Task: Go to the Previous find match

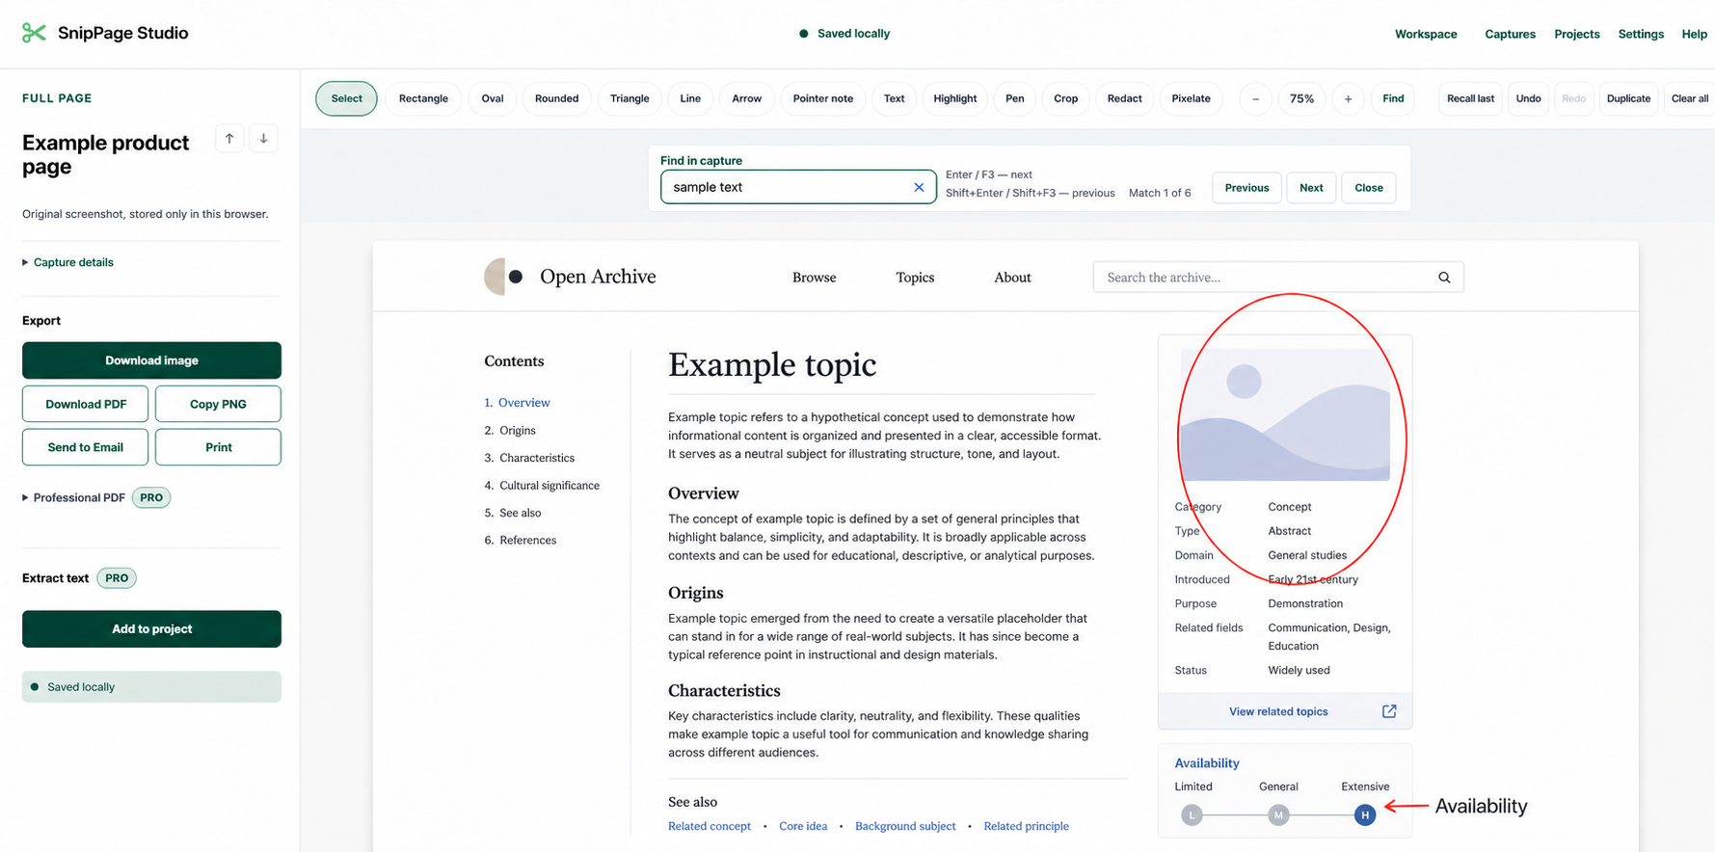Action: coord(1246,188)
